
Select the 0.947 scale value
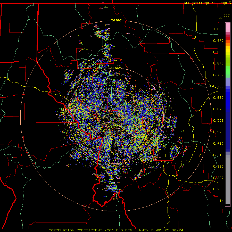[218, 40]
